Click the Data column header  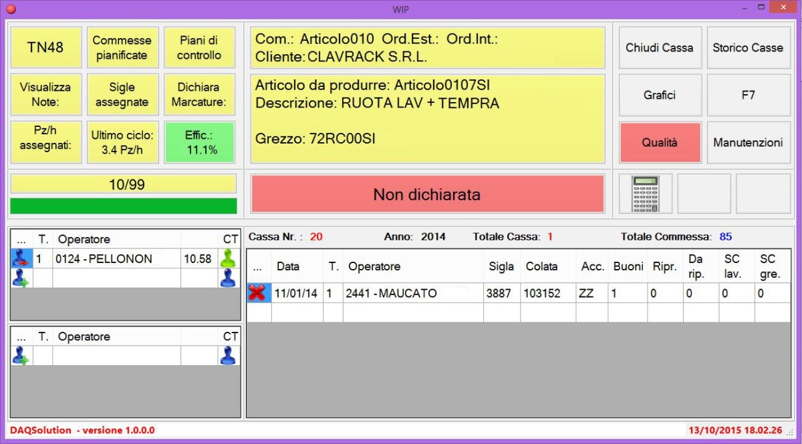click(297, 266)
